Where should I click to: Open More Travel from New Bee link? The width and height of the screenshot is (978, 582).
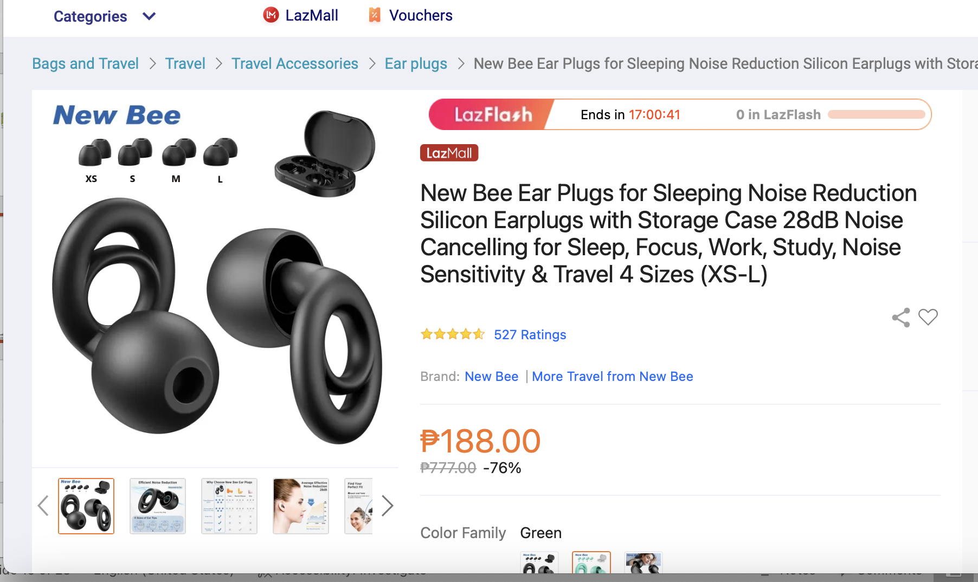point(612,376)
